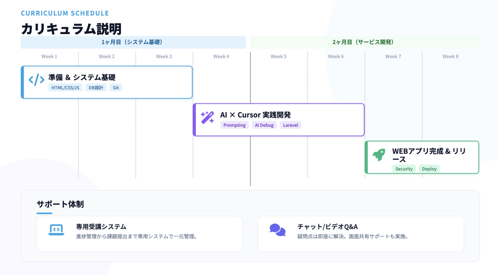Viewport: 497px width, 275px height.
Task: Select the Deploy tag
Action: pyautogui.click(x=429, y=169)
